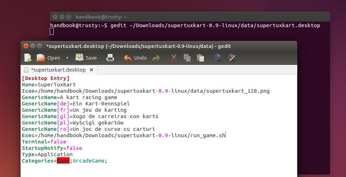The height and width of the screenshot is (177, 346).
Task: Click the Exec= run_game.sh line
Action: (x=123, y=135)
